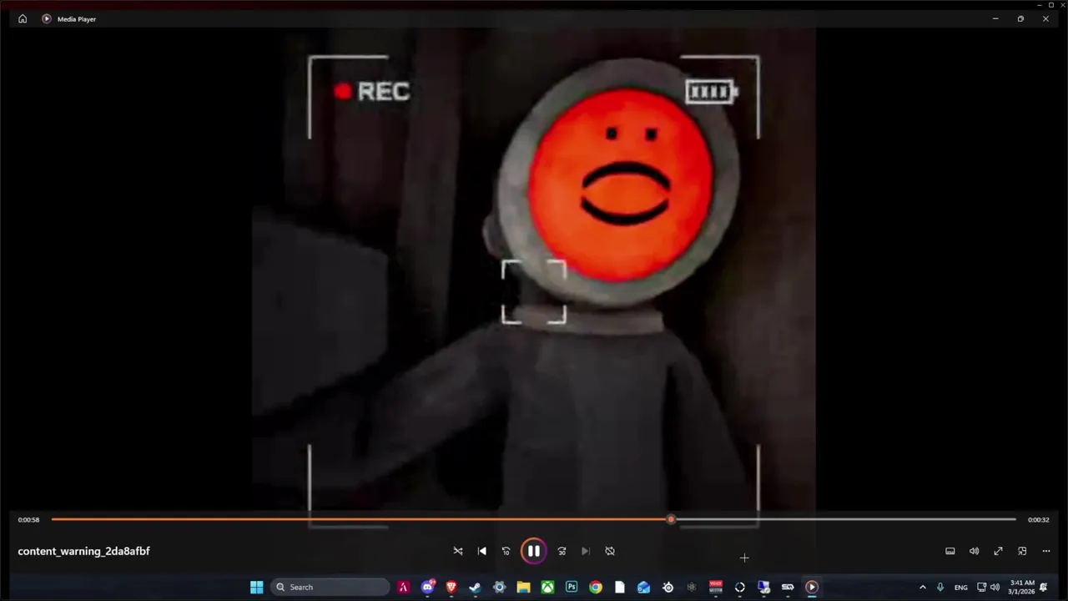Image resolution: width=1068 pixels, height=601 pixels.
Task: Switch to mini player view
Action: tap(1022, 551)
